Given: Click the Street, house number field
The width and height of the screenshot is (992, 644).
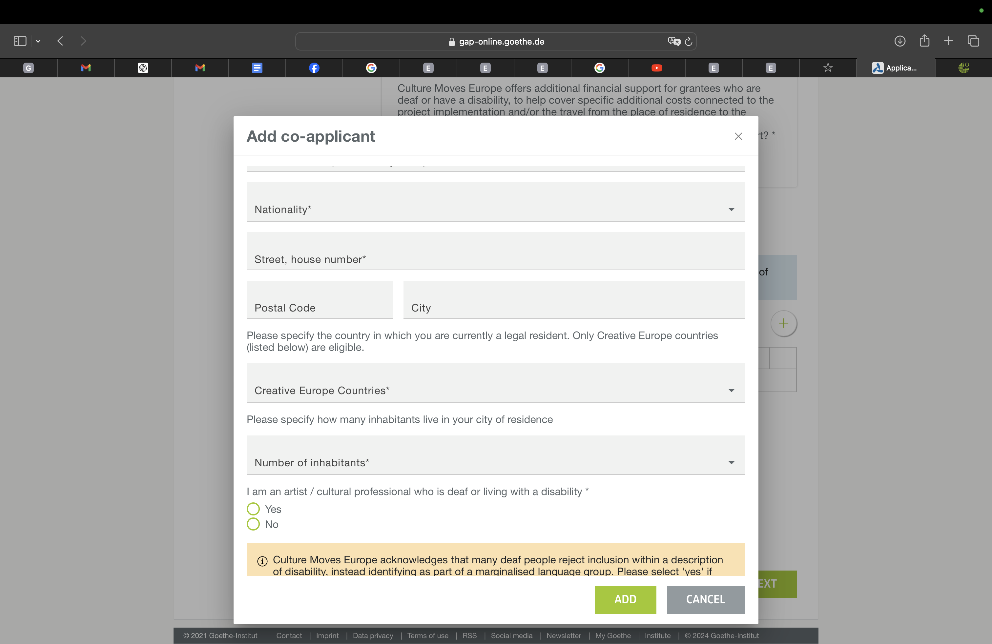Looking at the screenshot, I should [x=495, y=252].
